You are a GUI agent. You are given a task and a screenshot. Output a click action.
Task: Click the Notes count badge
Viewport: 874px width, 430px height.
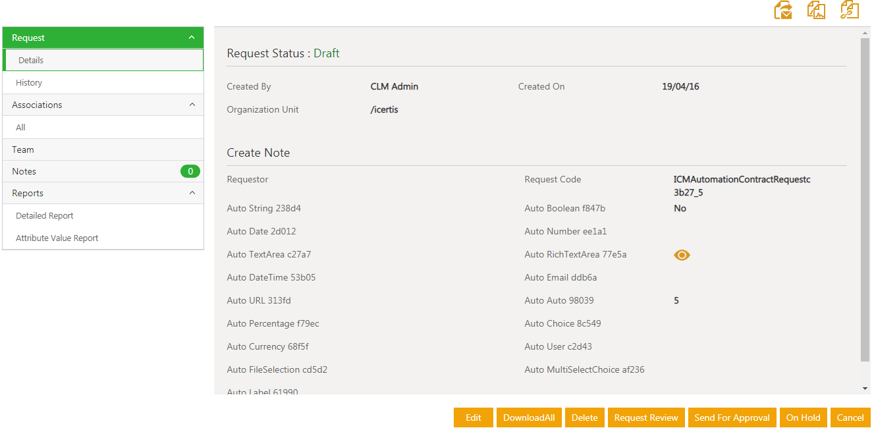pos(190,171)
